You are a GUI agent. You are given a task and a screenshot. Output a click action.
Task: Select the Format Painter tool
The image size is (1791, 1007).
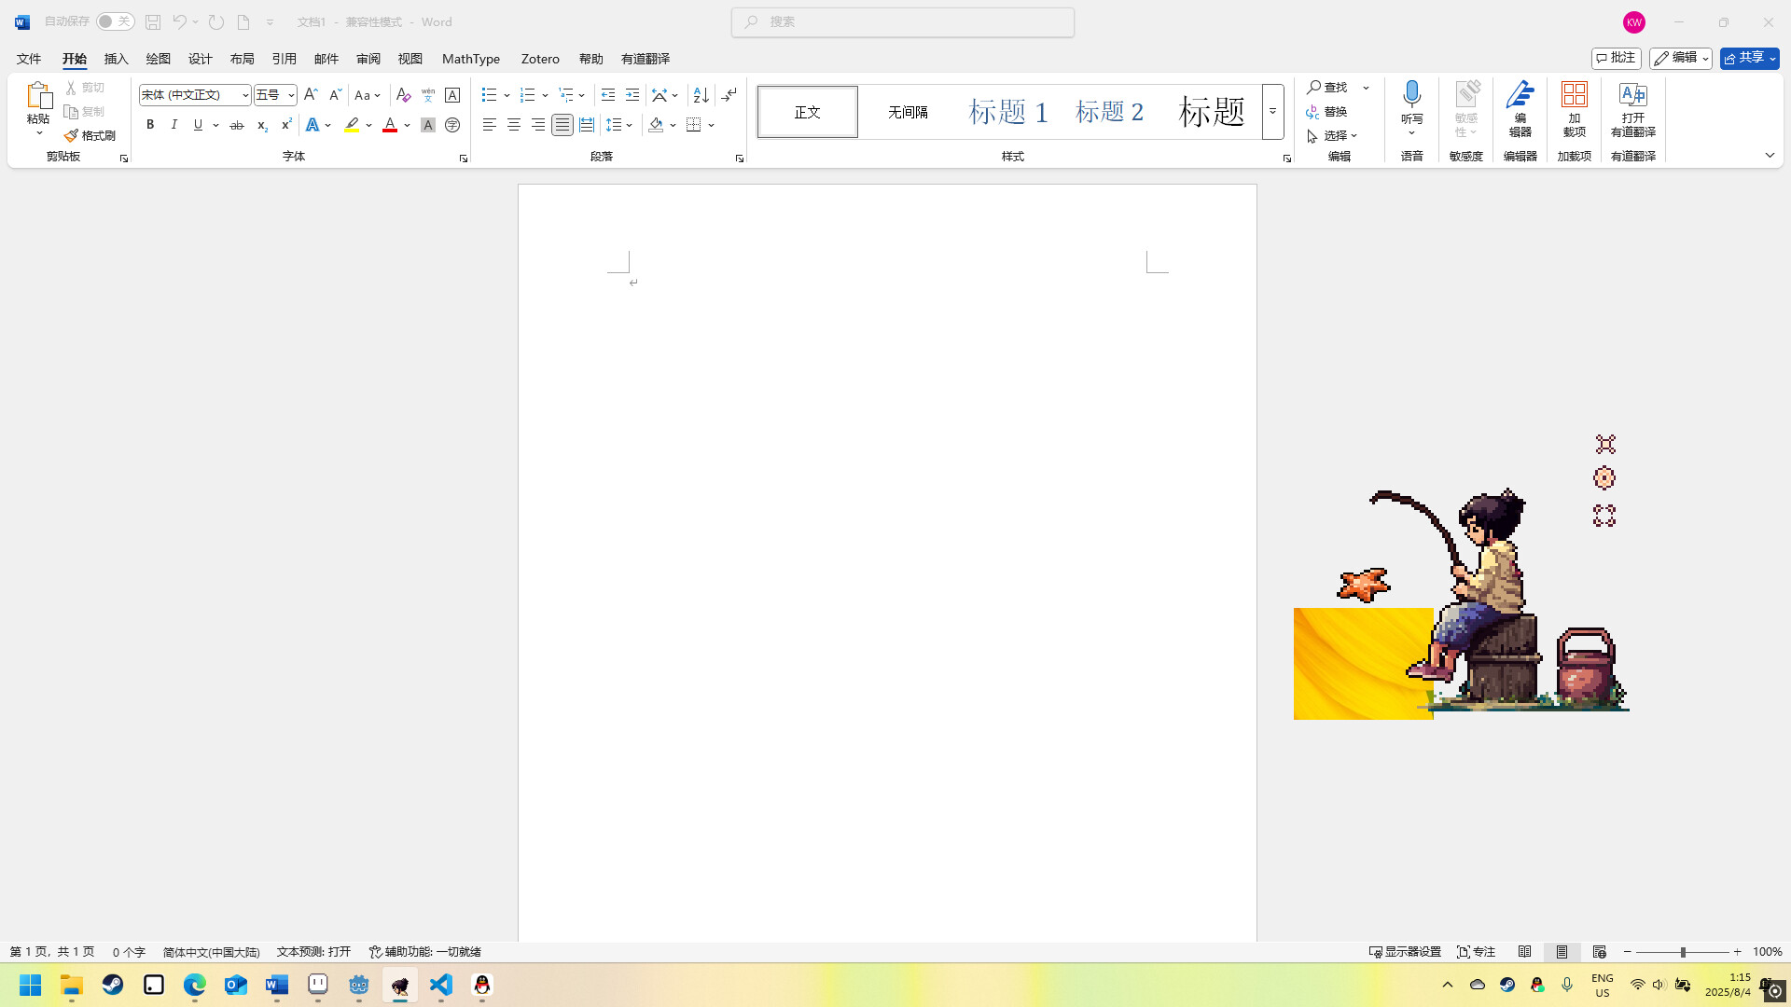[90, 134]
